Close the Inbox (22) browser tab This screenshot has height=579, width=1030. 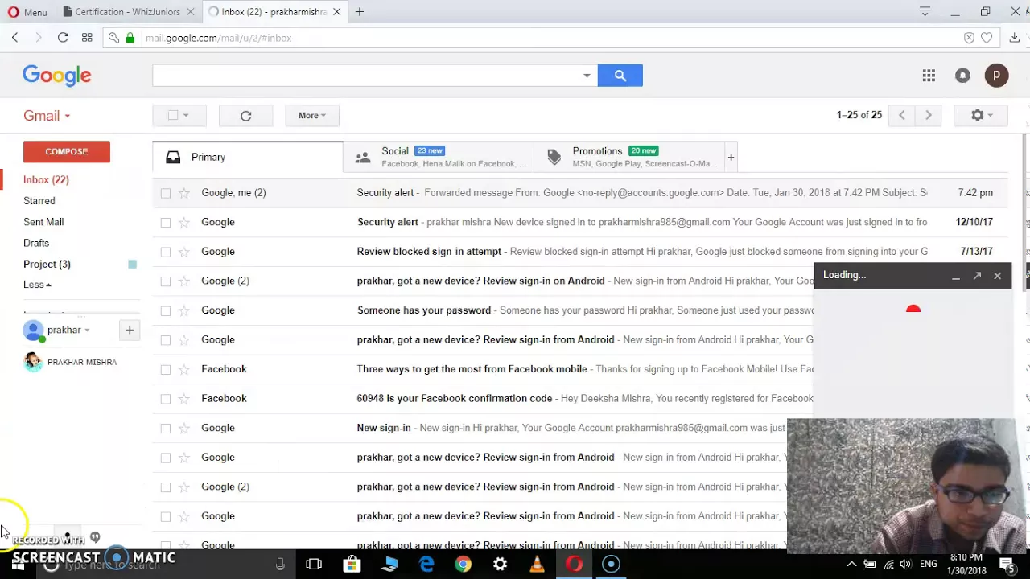[337, 12]
